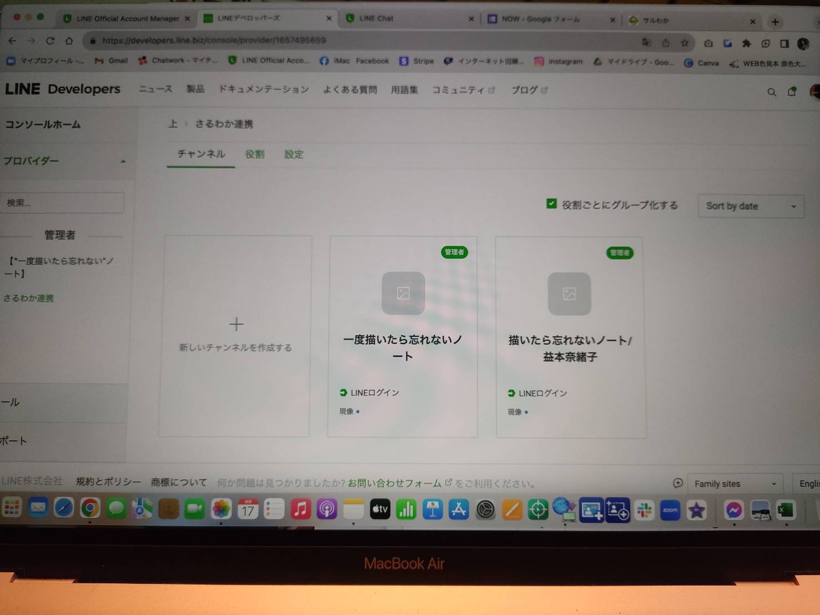Image resolution: width=820 pixels, height=615 pixels.
Task: Open the Instagram bookmark
Action: [559, 62]
